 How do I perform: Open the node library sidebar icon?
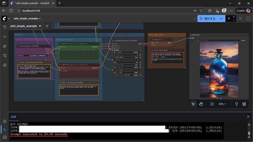click(x=5, y=37)
